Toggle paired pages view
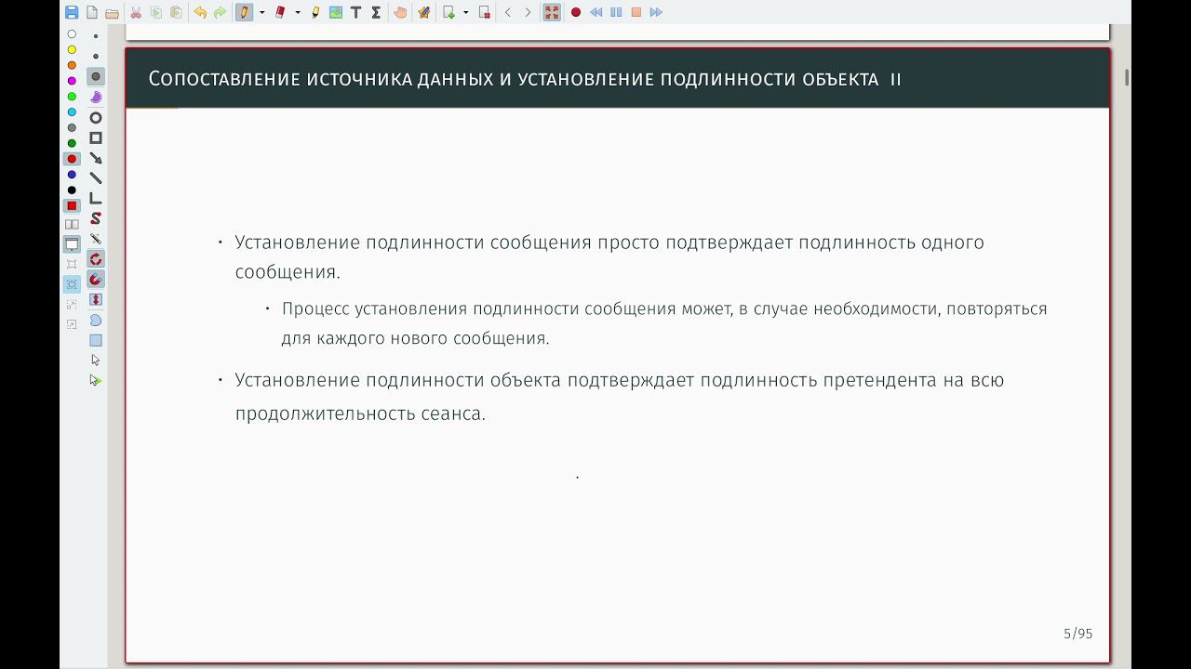This screenshot has width=1191, height=669. (72, 224)
